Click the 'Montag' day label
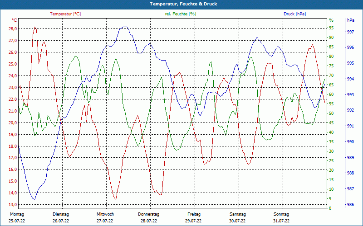 17,214
